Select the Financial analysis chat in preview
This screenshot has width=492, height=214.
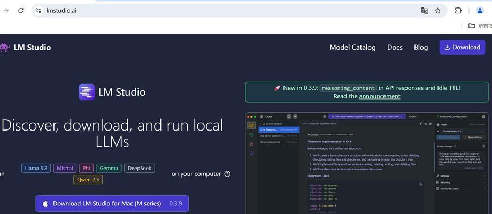279,142
